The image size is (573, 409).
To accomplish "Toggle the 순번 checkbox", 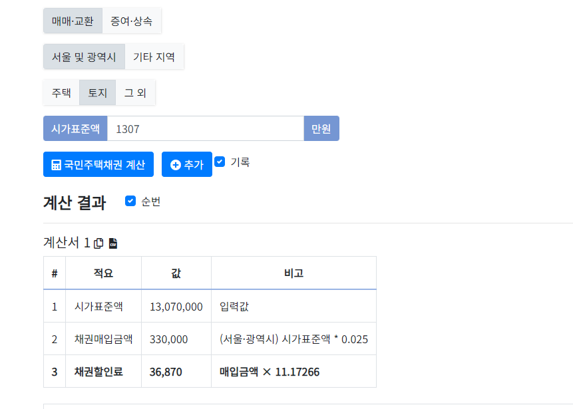I will point(130,201).
